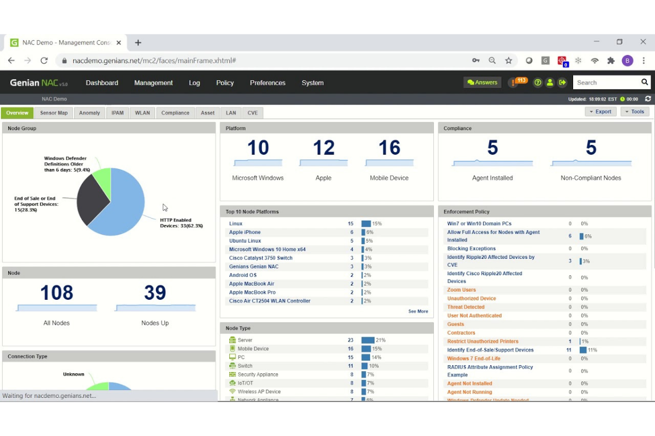Switch to the Asset tab
Screen dimensions: 655x436
(x=207, y=113)
